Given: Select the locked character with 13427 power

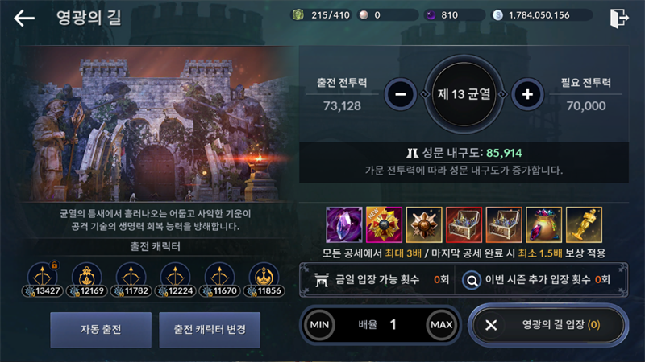Looking at the screenshot, I should 43,280.
